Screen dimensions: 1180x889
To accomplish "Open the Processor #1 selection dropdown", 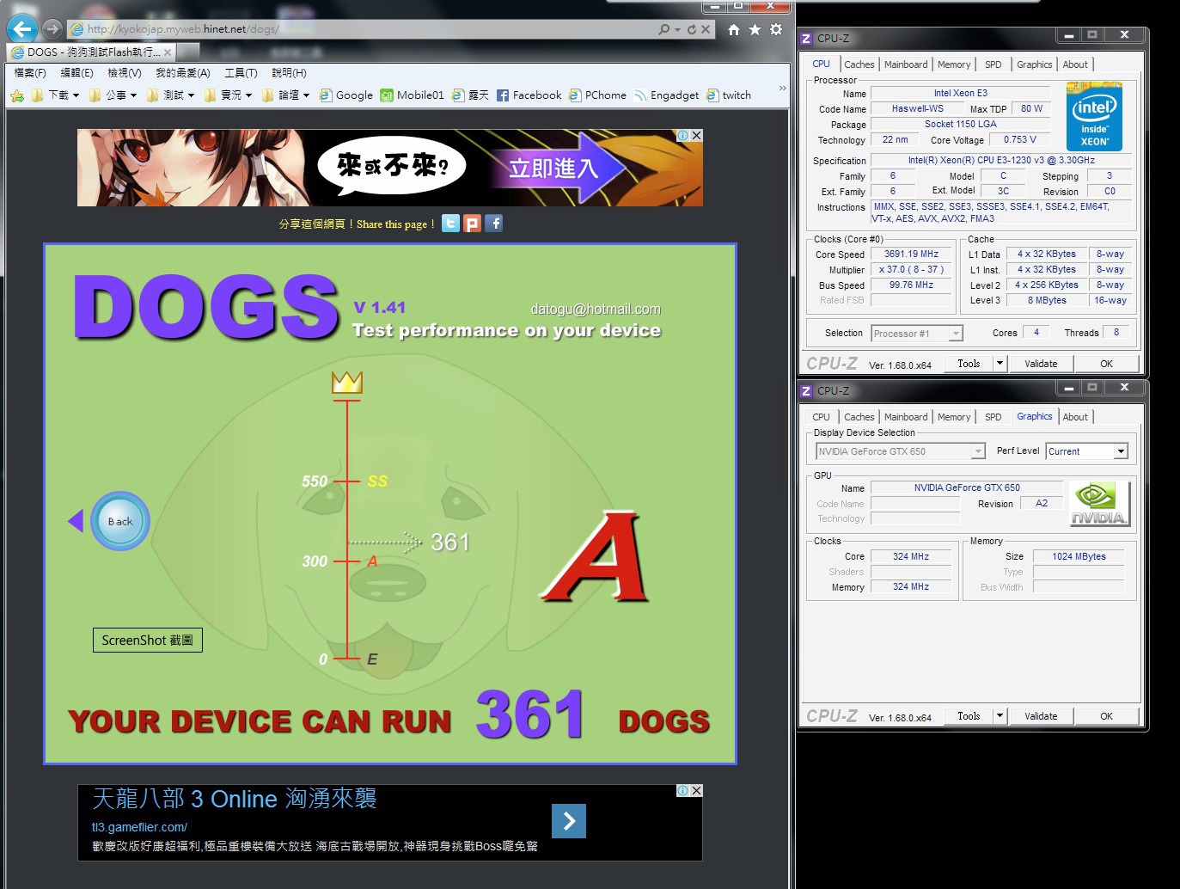I will 956,334.
